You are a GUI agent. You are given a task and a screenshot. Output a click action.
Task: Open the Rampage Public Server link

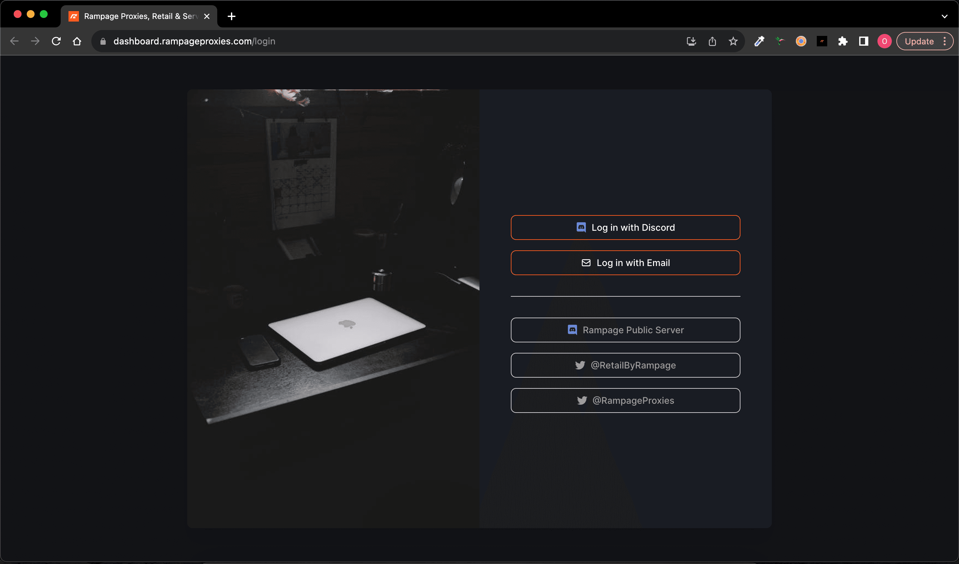coord(625,330)
